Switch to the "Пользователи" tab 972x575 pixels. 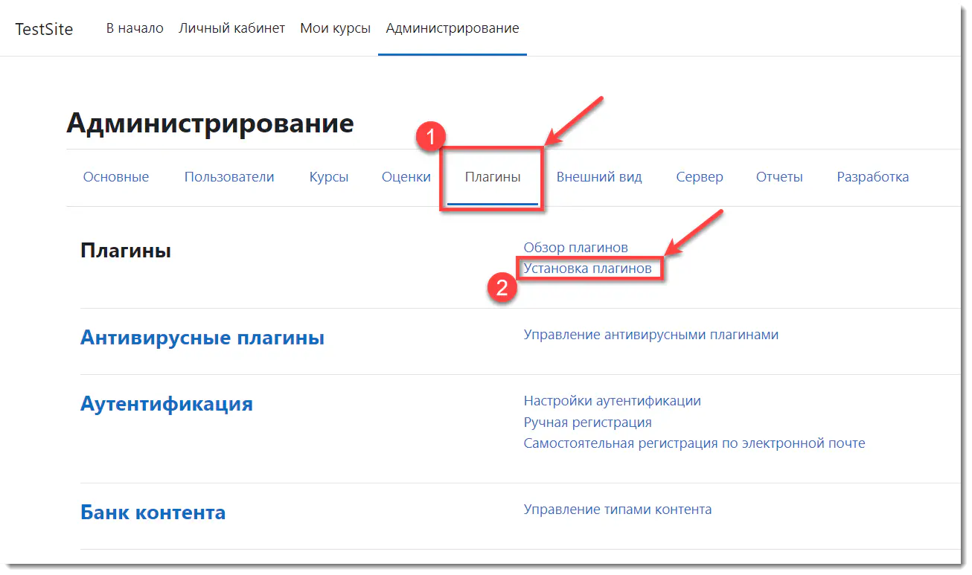tap(229, 177)
